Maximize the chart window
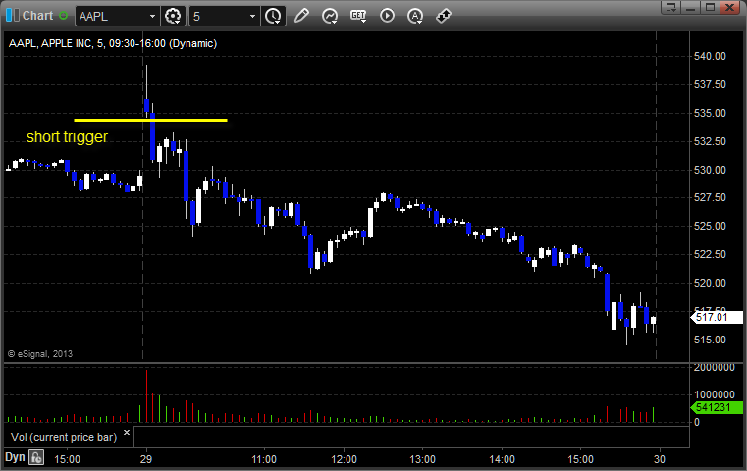747x471 pixels. [711, 7]
